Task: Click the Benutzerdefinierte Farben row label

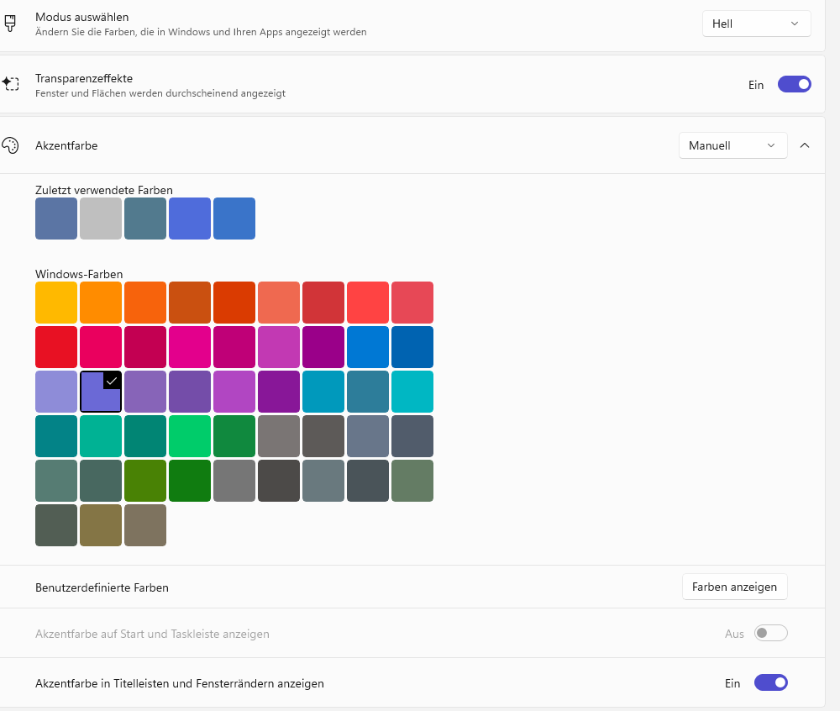Action: click(102, 587)
